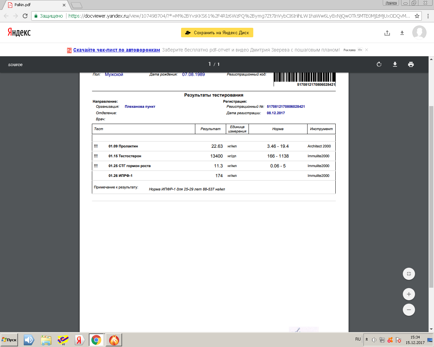434x347 pixels.
Task: Zoom in with the plus button
Action: pyautogui.click(x=409, y=294)
